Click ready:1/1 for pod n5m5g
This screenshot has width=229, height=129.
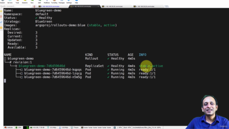pyautogui.click(x=147, y=77)
